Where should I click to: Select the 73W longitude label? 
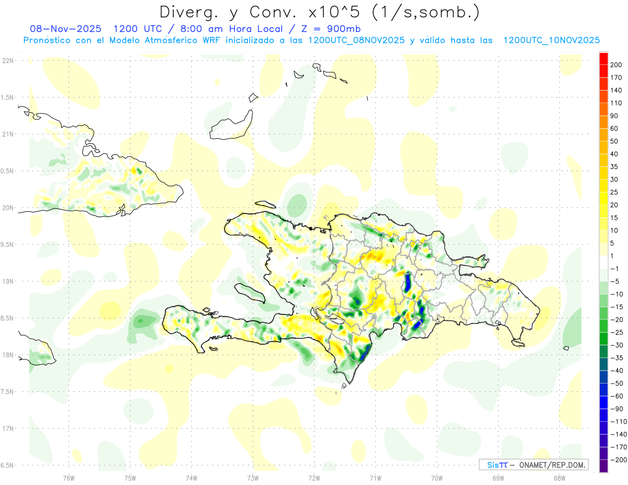tap(253, 478)
